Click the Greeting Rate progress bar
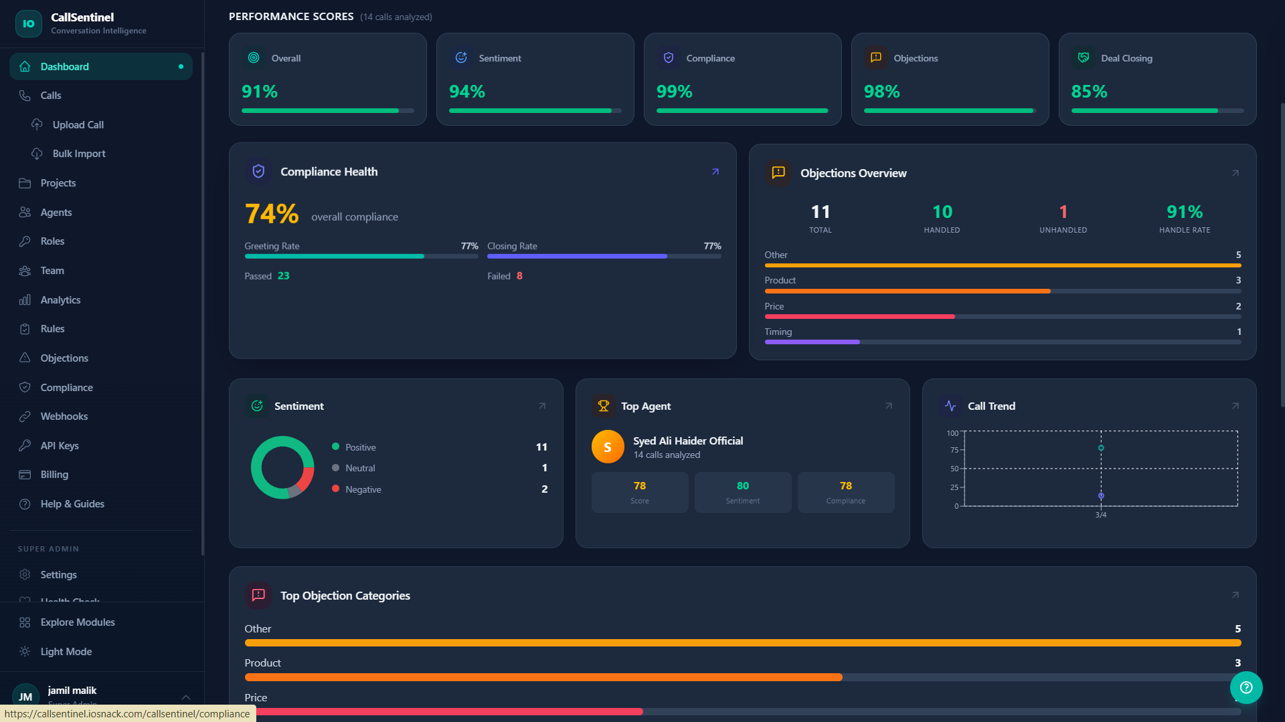This screenshot has width=1285, height=722. [x=361, y=256]
